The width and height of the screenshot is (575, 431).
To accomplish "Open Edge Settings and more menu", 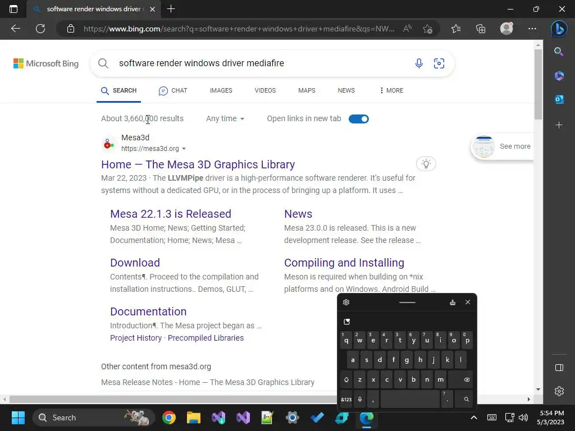I will pyautogui.click(x=532, y=29).
